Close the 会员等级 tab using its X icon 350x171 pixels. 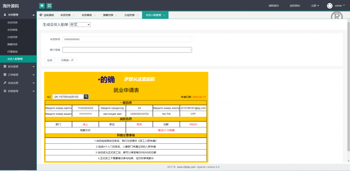[95, 15]
